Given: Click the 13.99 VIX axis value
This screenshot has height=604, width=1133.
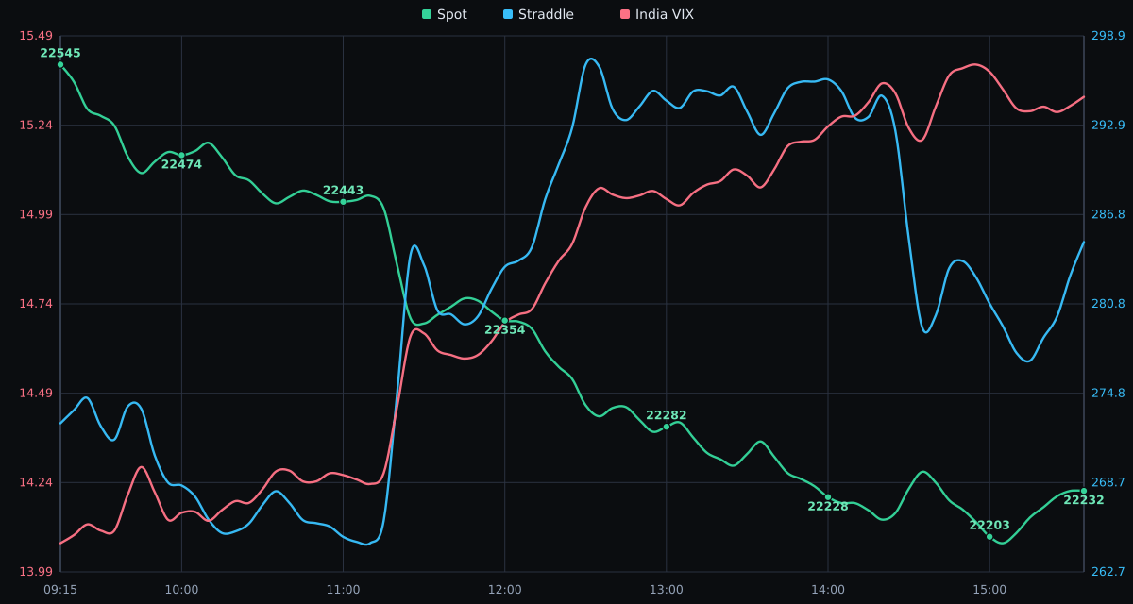Looking at the screenshot, I should 36,572.
